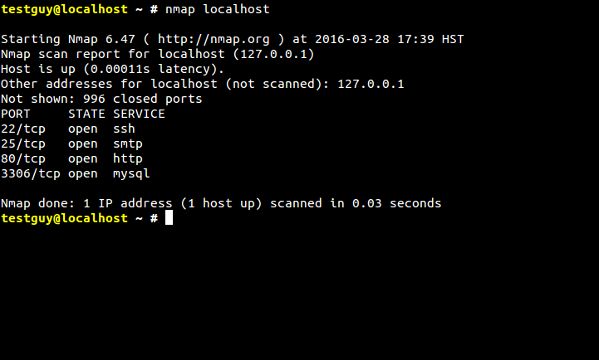Click the http://nmap.org URL text
This screenshot has height=360, width=599.
[x=214, y=39]
